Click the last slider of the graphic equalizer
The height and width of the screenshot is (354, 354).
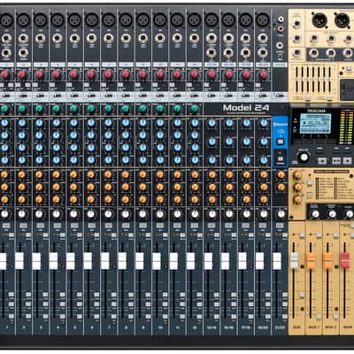point(330,80)
